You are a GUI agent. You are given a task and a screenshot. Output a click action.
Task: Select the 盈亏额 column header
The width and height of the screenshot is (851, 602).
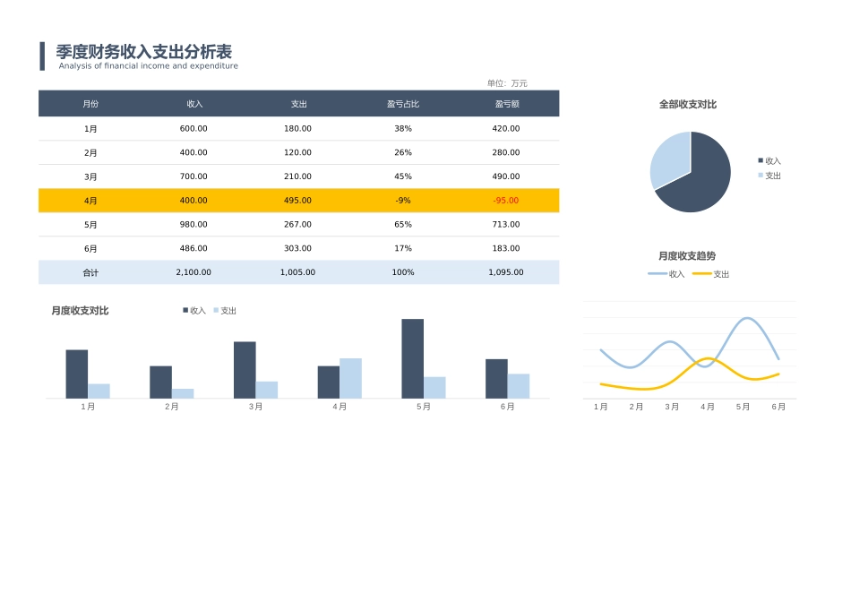[506, 104]
